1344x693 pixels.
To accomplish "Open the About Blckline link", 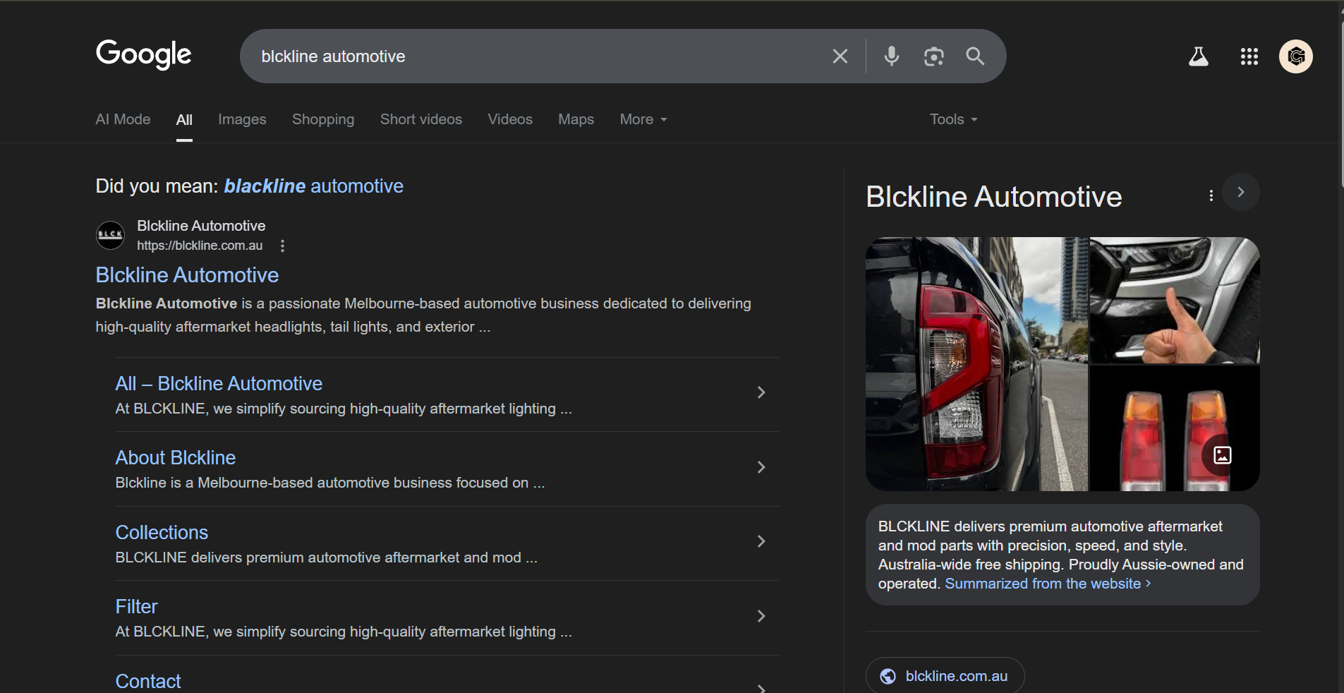I will (x=175, y=457).
